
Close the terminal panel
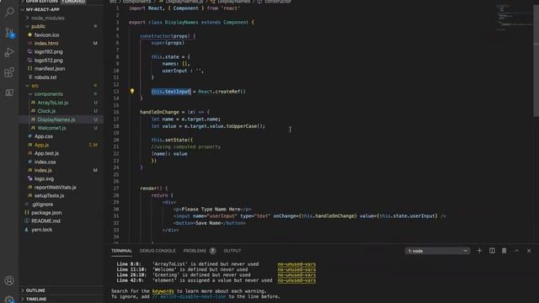pyautogui.click(x=529, y=251)
